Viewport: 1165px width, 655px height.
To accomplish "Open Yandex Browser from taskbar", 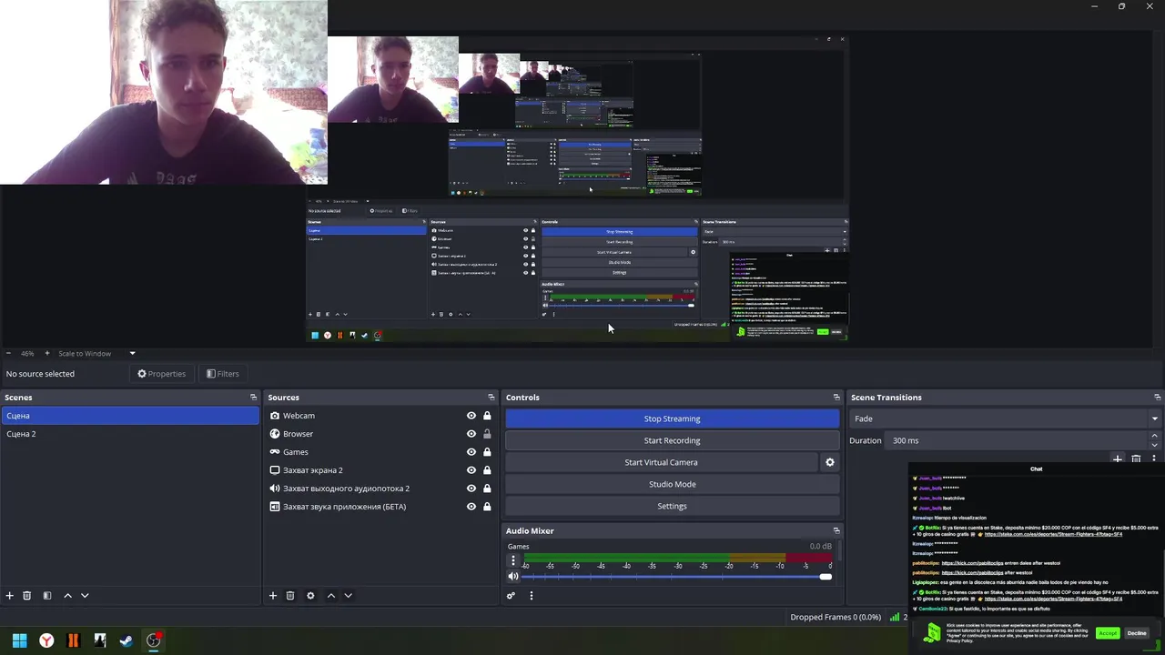I will [46, 640].
